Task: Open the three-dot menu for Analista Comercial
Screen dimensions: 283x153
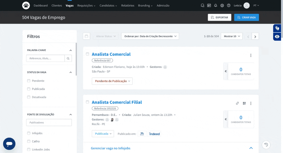Action: click(x=251, y=56)
